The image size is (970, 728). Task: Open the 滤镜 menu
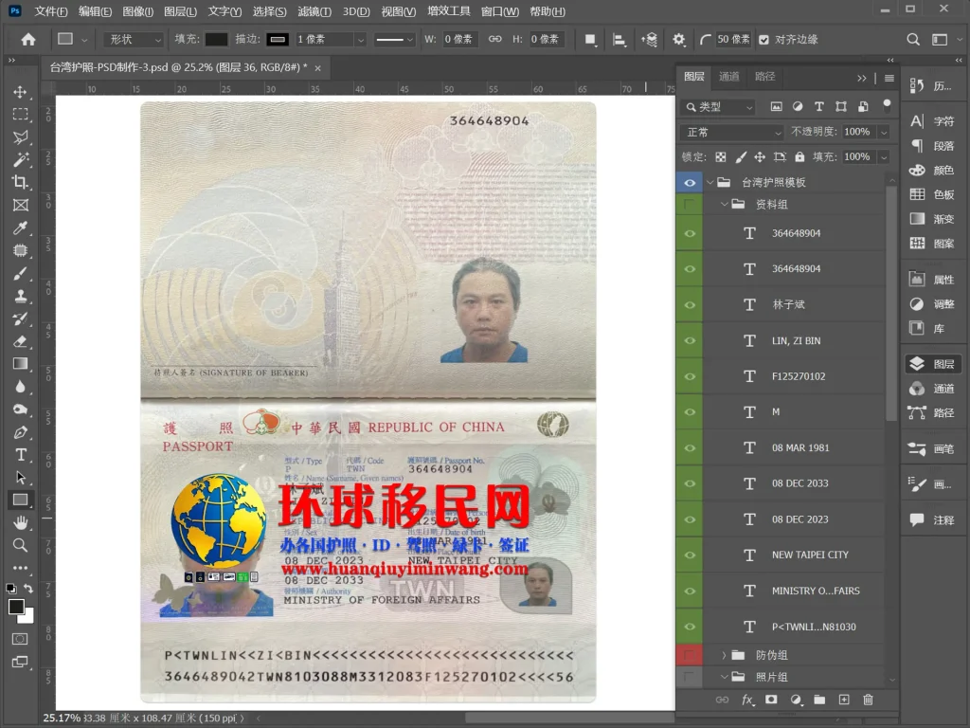[x=314, y=11]
